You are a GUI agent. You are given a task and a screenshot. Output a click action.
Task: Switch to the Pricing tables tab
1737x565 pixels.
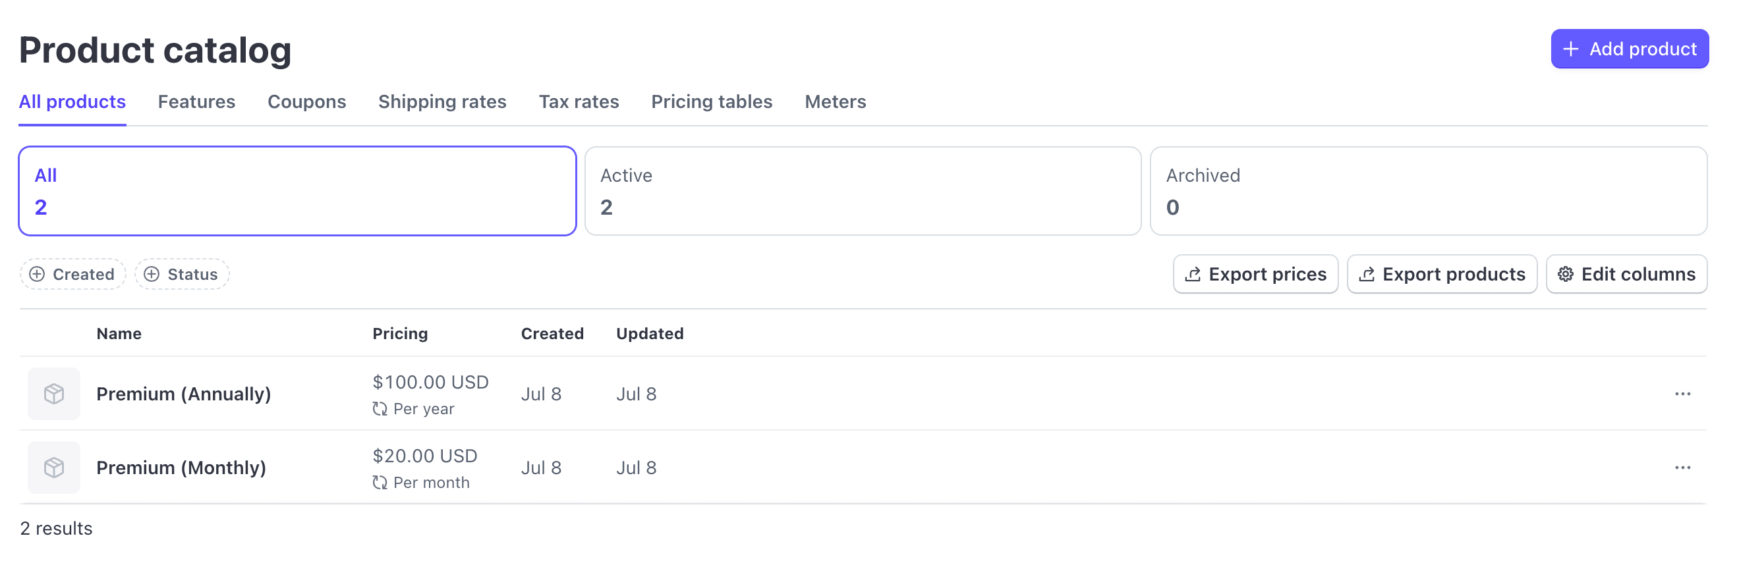[712, 102]
